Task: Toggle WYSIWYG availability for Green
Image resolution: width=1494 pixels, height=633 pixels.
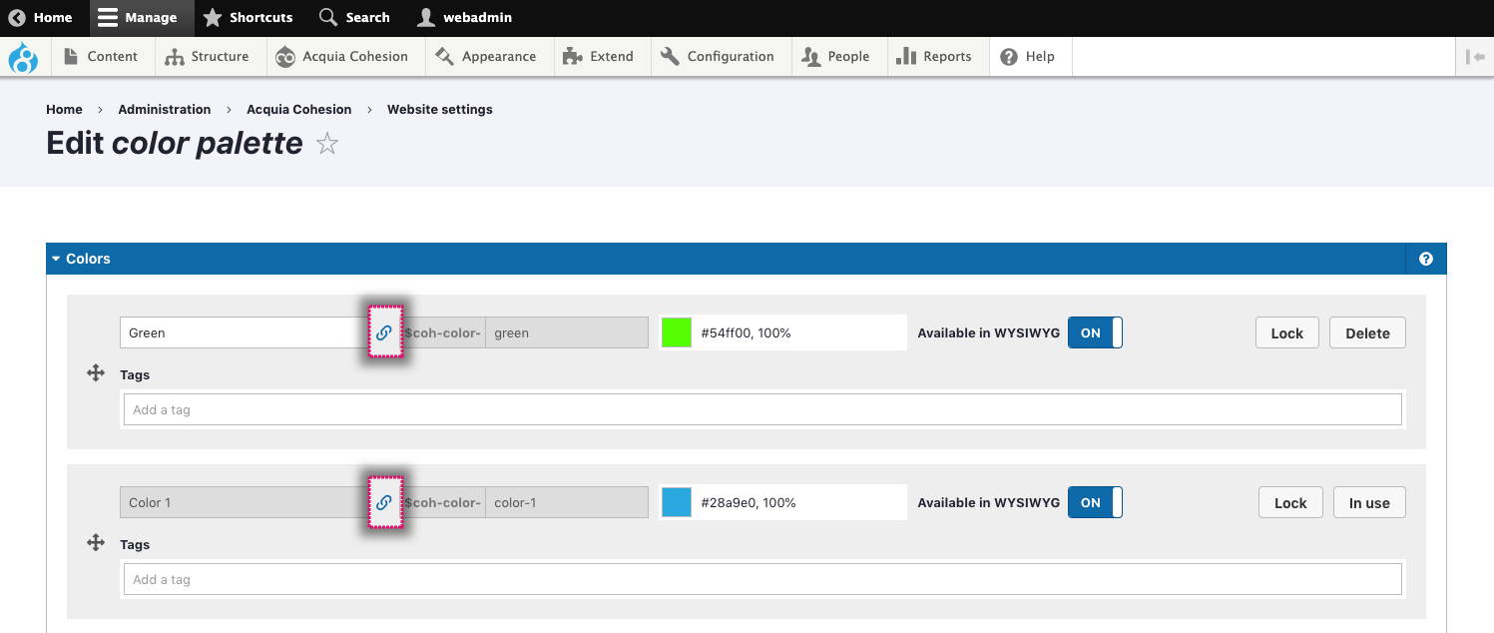Action: tap(1095, 332)
